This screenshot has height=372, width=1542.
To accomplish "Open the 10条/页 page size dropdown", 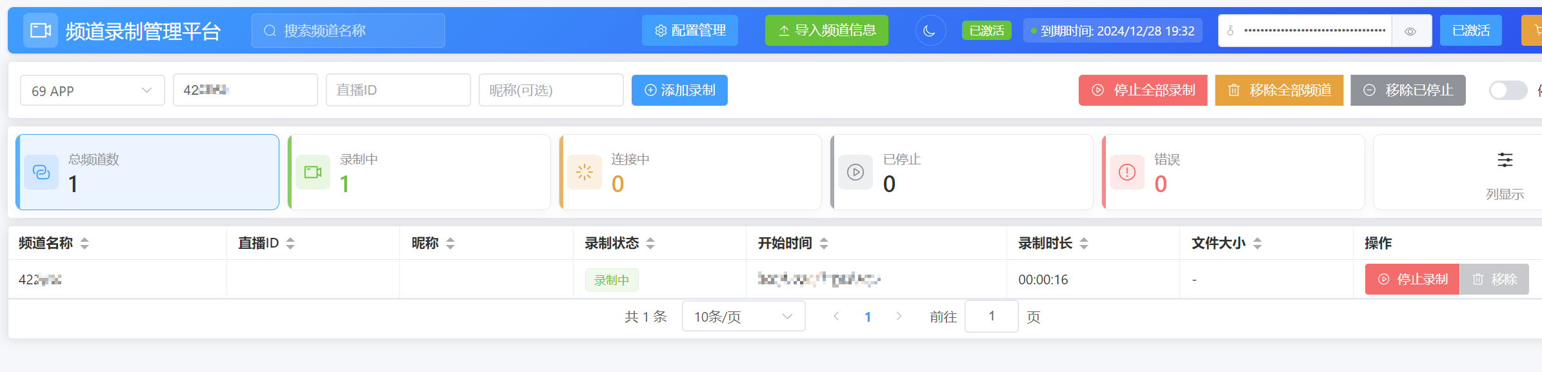I will coord(743,317).
